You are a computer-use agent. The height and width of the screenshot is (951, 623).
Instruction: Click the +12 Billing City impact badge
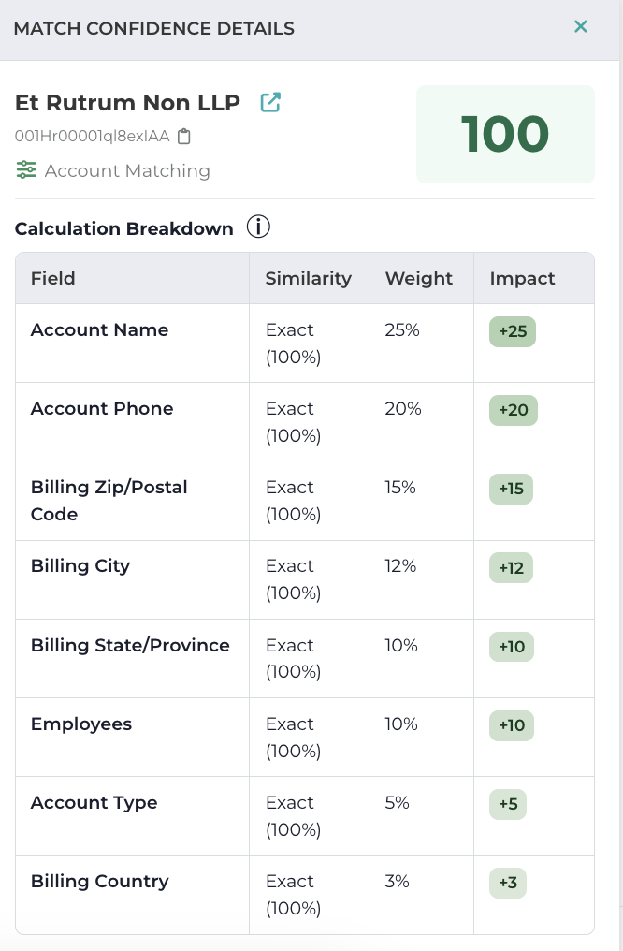[512, 568]
